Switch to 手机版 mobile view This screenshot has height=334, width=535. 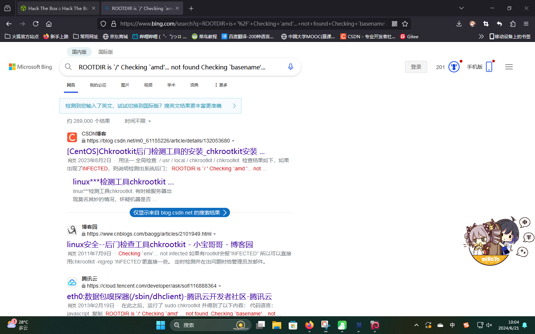[480, 67]
